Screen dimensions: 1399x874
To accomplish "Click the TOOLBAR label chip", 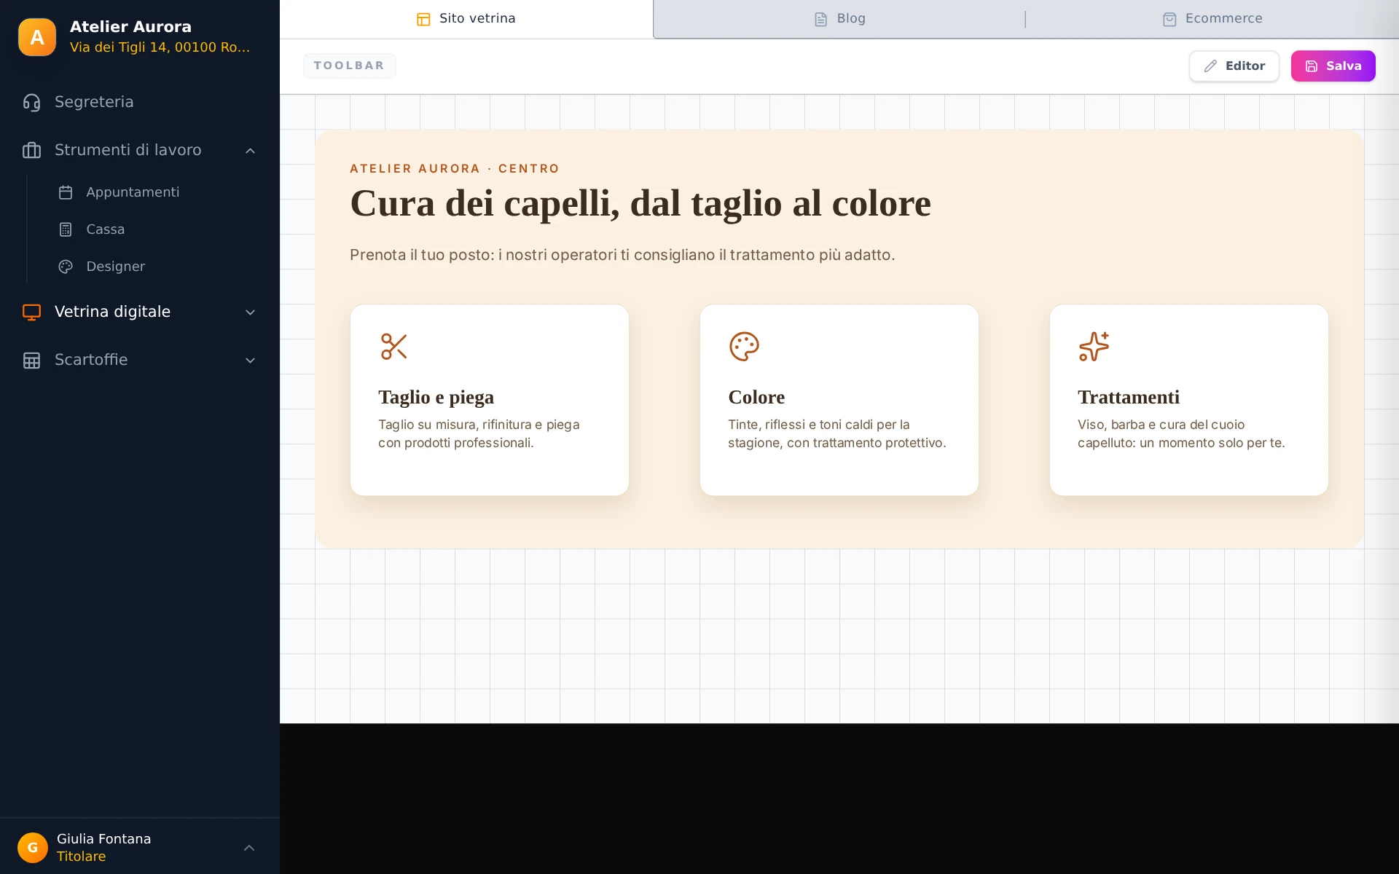I will coord(349,66).
